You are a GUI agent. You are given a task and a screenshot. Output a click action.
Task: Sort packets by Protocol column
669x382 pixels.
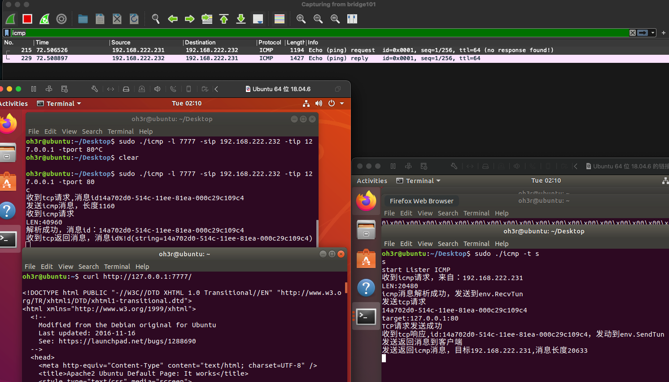click(270, 43)
